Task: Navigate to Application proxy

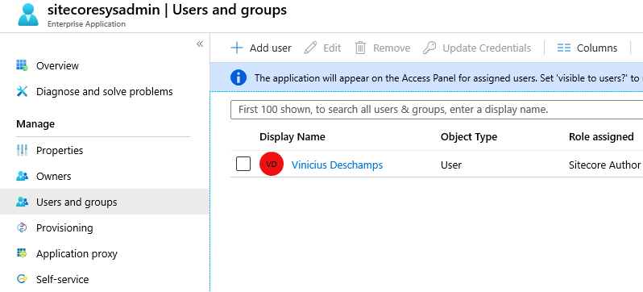Action: [x=77, y=254]
